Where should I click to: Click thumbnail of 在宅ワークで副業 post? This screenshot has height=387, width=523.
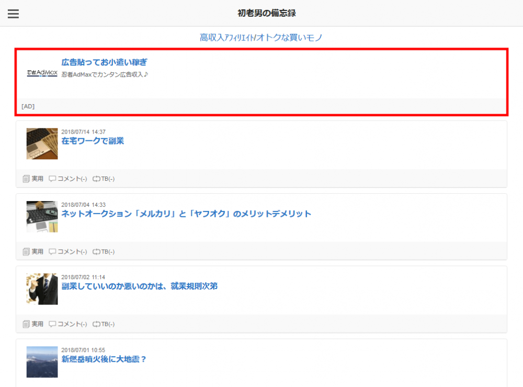(x=42, y=143)
